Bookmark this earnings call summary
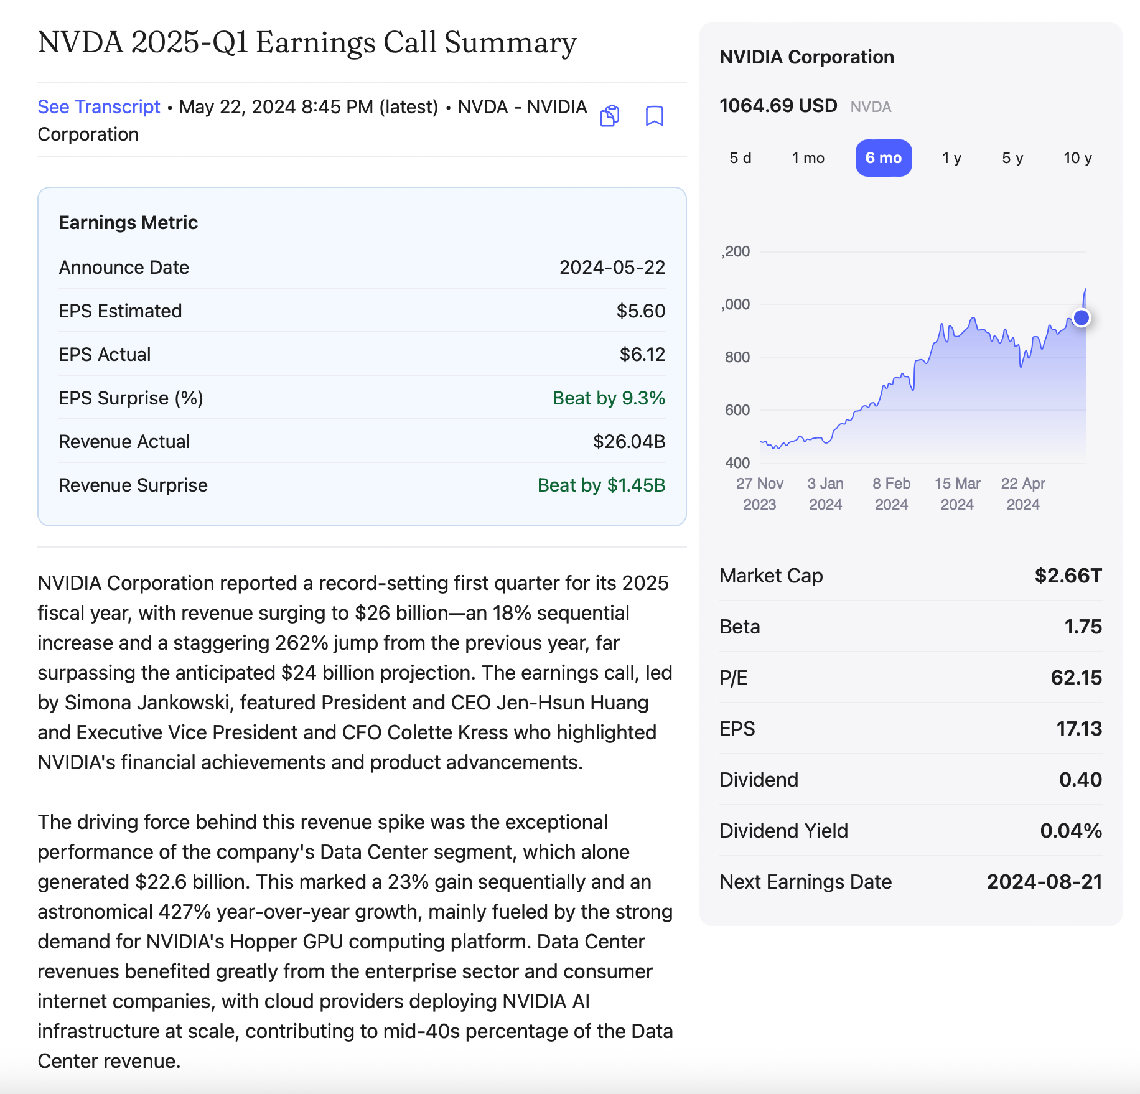Image resolution: width=1140 pixels, height=1094 pixels. coord(654,116)
